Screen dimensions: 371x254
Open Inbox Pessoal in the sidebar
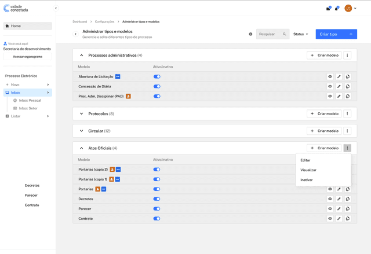[x=27, y=100]
